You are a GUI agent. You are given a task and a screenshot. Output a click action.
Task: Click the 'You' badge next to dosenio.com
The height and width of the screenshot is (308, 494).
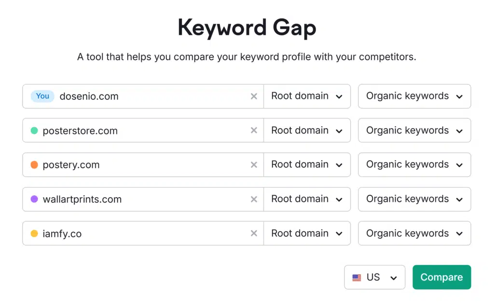click(x=42, y=96)
